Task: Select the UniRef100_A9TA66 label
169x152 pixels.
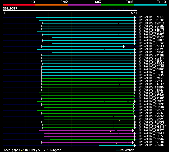Action: coord(152,96)
